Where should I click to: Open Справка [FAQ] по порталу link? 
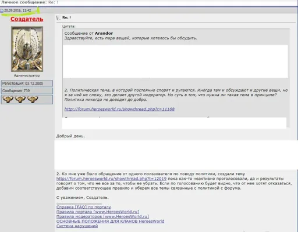click(x=84, y=207)
